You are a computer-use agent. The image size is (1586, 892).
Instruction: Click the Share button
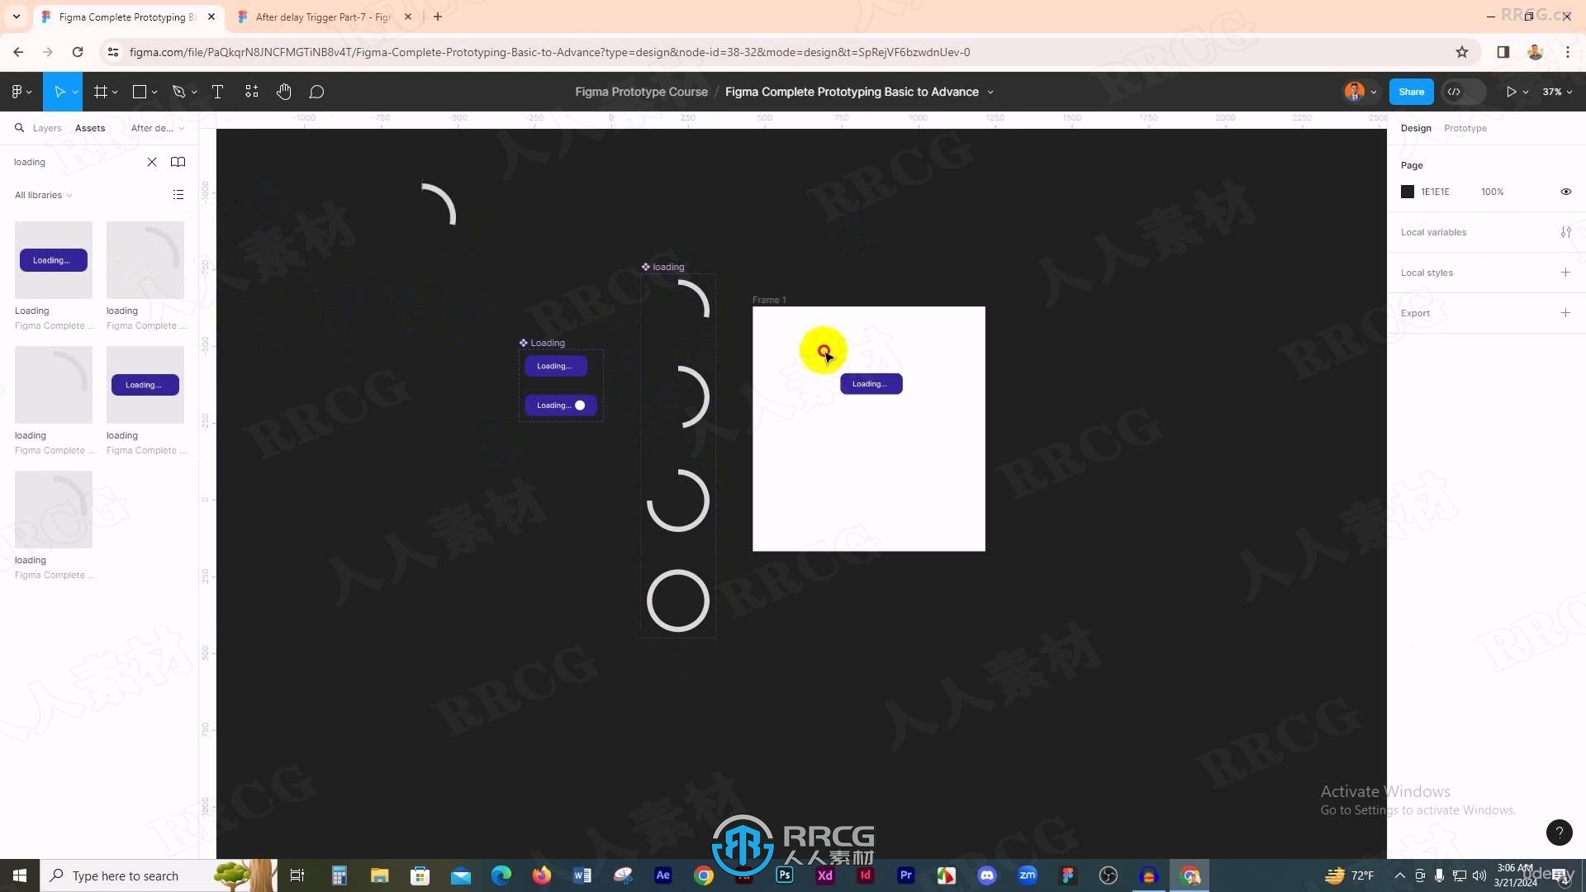(1411, 92)
